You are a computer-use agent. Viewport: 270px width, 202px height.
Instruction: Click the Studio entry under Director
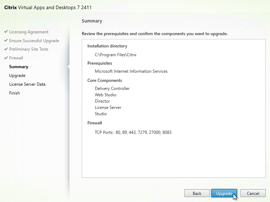[101, 114]
